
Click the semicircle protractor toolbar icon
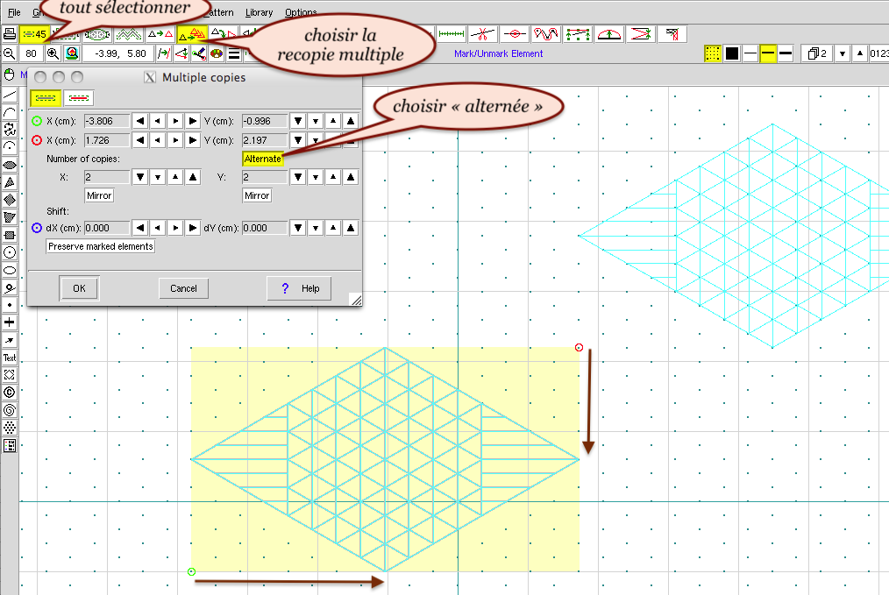tap(609, 34)
